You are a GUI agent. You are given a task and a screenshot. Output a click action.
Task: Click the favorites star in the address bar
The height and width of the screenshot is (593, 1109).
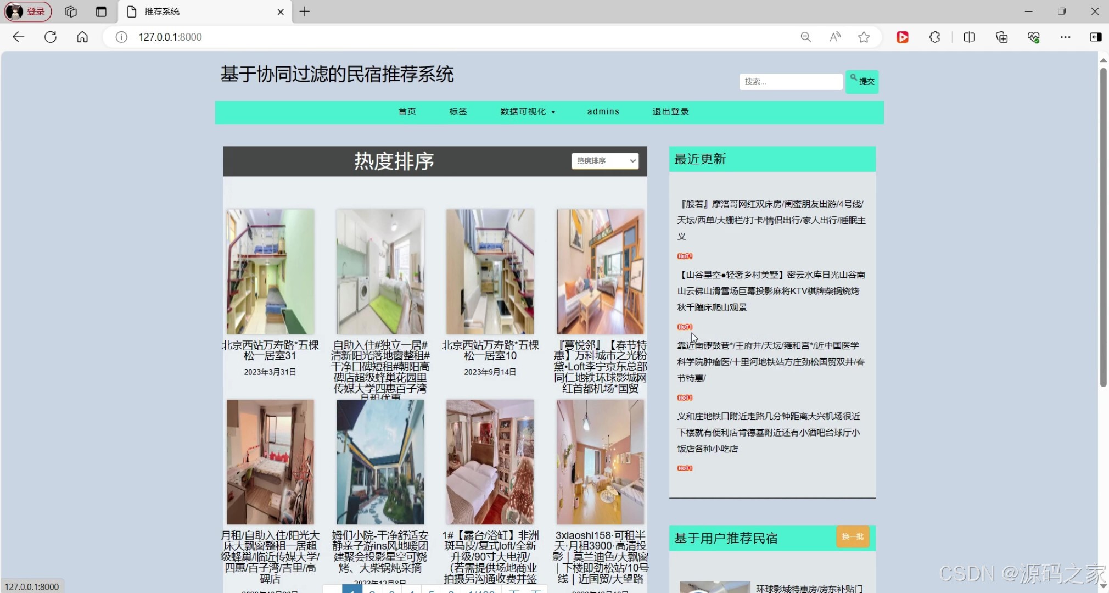864,37
